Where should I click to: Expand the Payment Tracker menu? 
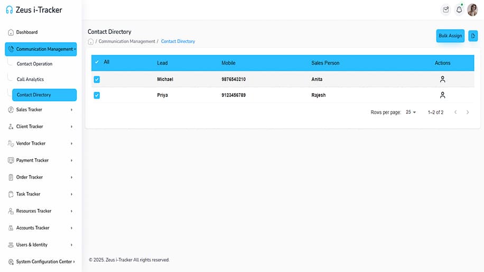pyautogui.click(x=40, y=160)
